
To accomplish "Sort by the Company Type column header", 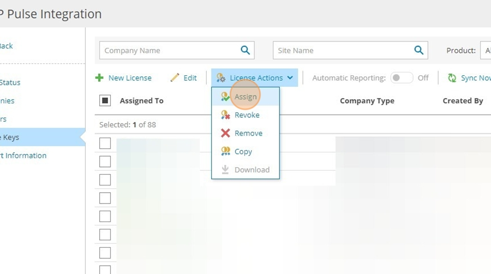I will coord(367,100).
